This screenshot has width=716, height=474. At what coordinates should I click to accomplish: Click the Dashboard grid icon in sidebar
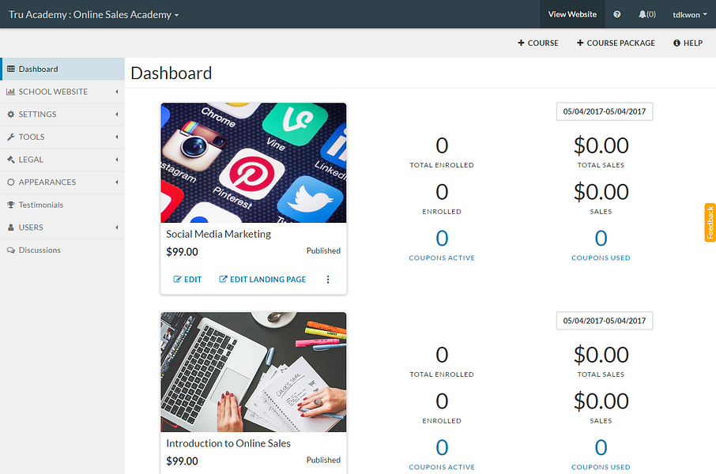click(11, 69)
